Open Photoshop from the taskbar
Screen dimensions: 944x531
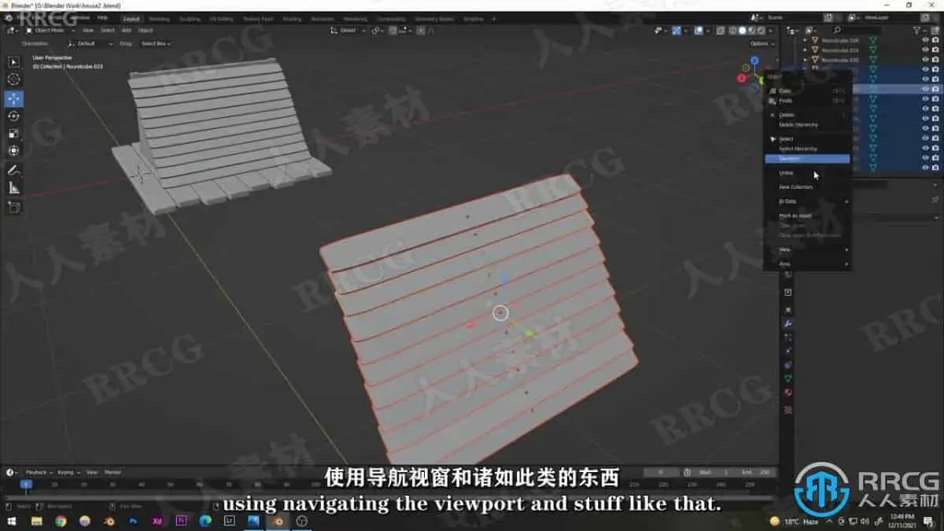pos(133,521)
